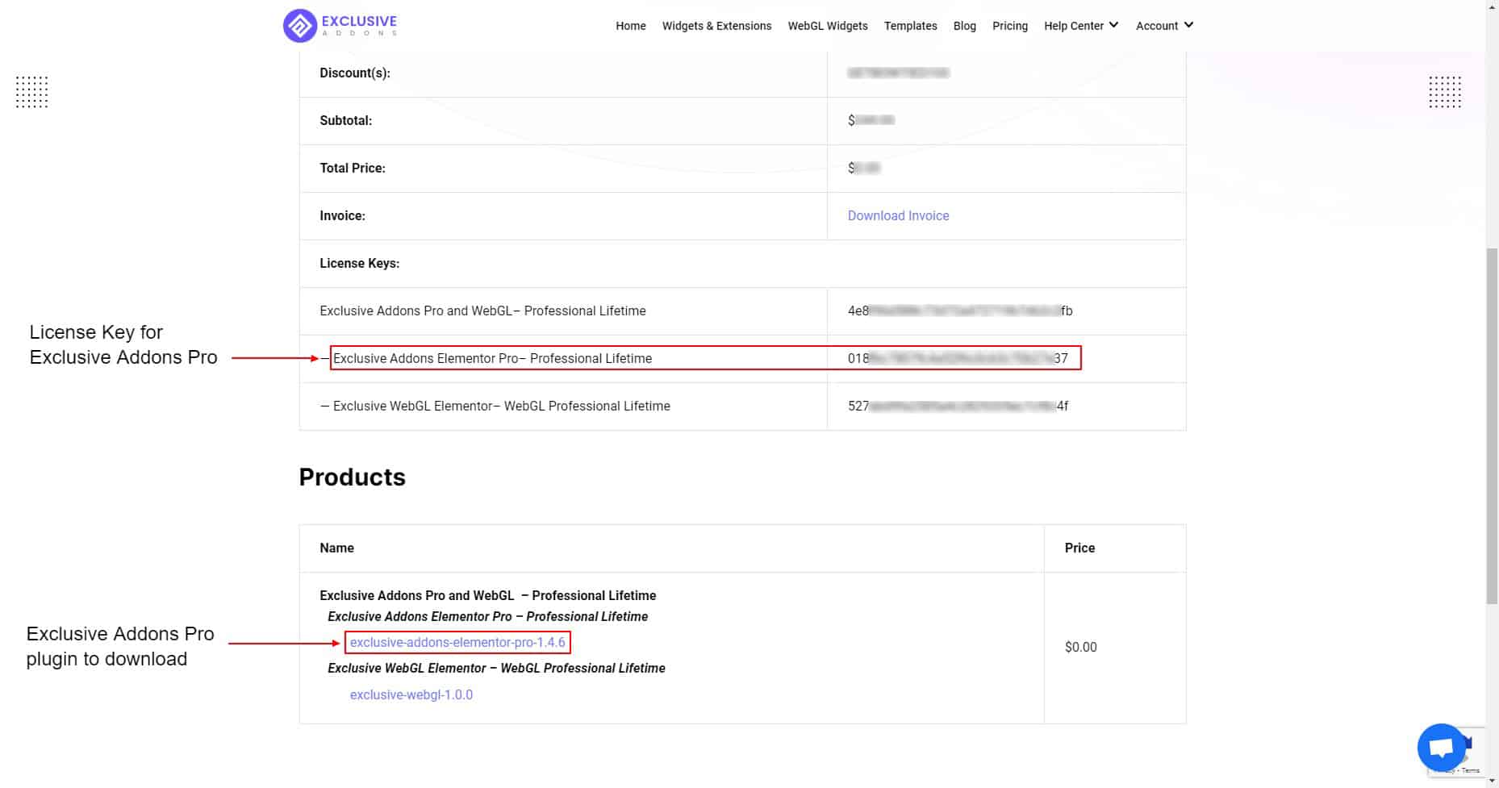Viewport: 1499px width, 788px height.
Task: Click the 'License Keys:' row label
Action: (359, 263)
